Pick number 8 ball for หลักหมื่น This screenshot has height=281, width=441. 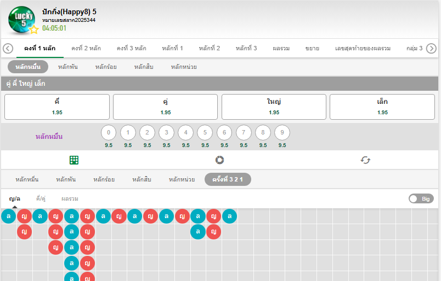coord(263,133)
